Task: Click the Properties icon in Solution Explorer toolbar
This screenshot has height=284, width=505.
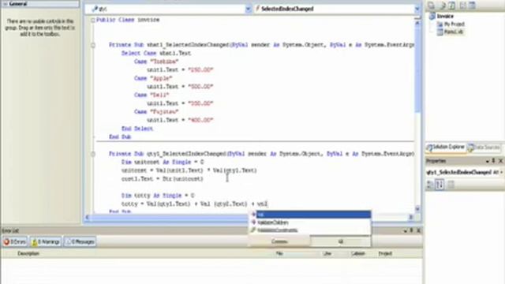Action: tap(432, 6)
